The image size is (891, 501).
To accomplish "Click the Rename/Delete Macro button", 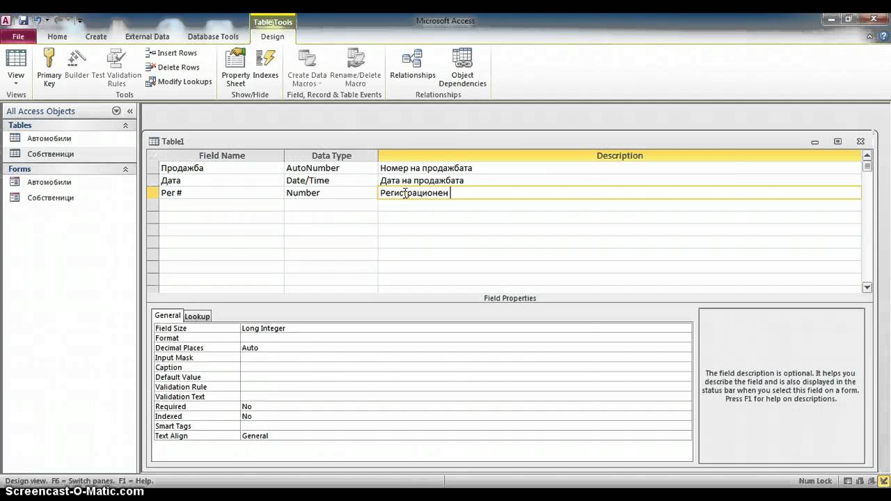I will click(x=355, y=67).
